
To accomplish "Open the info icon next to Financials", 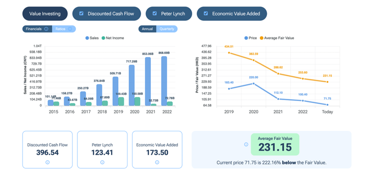I will (x=46, y=29).
